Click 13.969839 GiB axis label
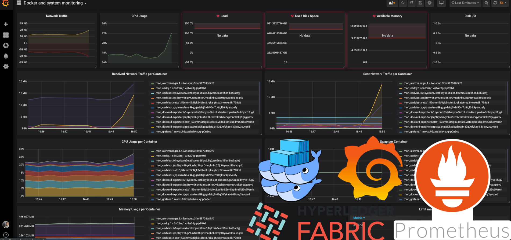Viewport: 511px width, 240px height. point(358,26)
